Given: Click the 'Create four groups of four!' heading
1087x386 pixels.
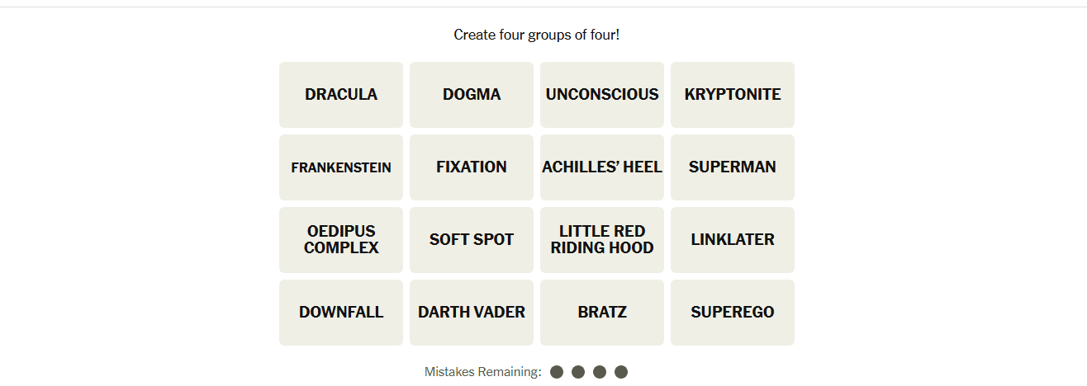Looking at the screenshot, I should click(537, 35).
